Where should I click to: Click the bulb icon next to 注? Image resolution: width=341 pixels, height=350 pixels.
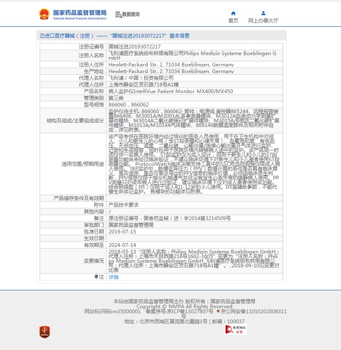tap(96, 277)
